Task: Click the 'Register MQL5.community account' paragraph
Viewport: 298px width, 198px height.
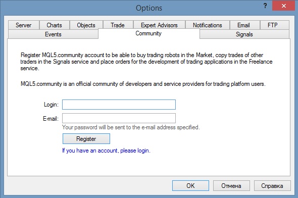Action: tap(146, 62)
